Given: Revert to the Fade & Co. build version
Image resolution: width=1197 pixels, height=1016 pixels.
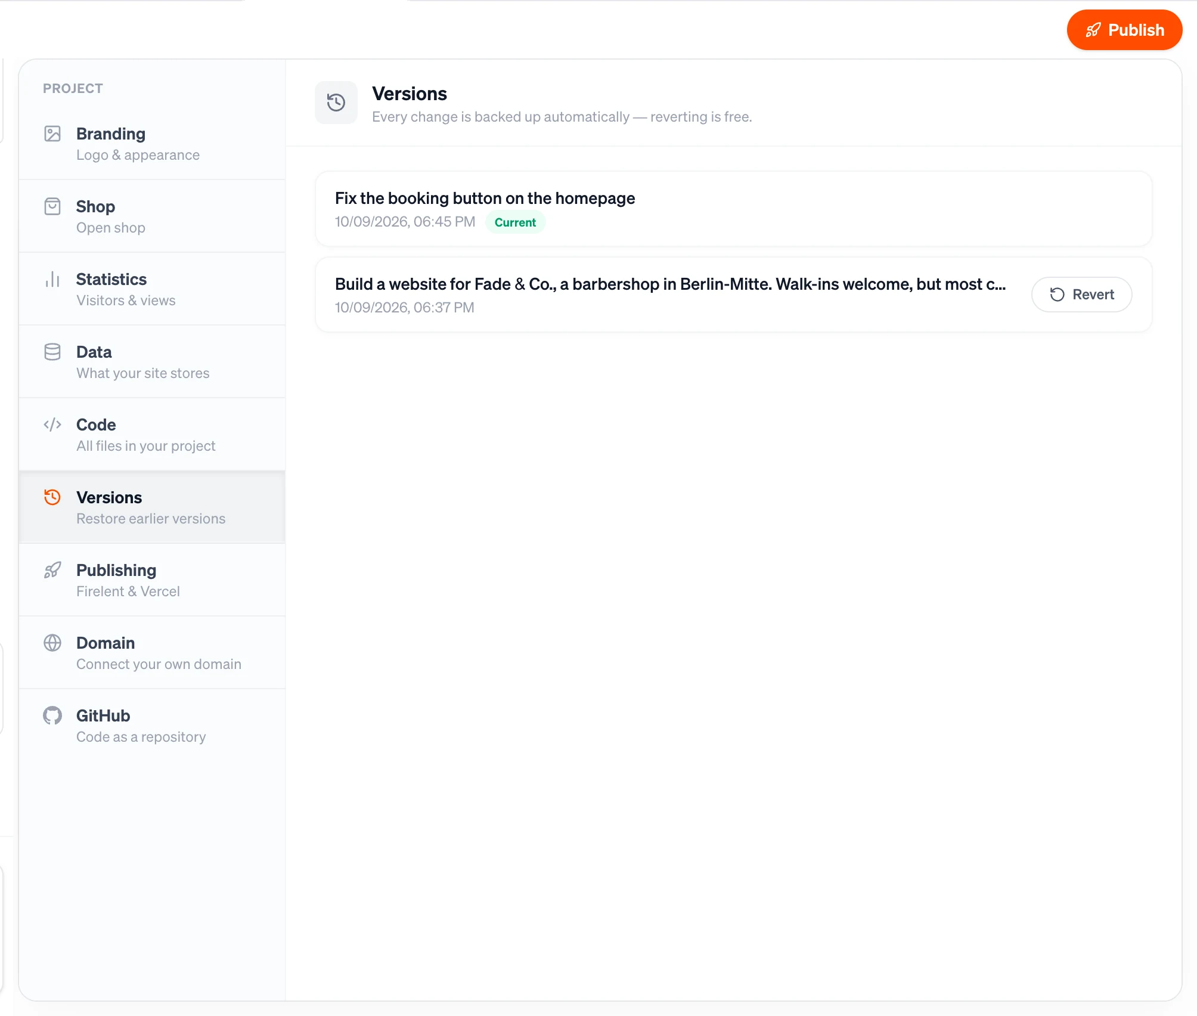Looking at the screenshot, I should [x=1081, y=295].
